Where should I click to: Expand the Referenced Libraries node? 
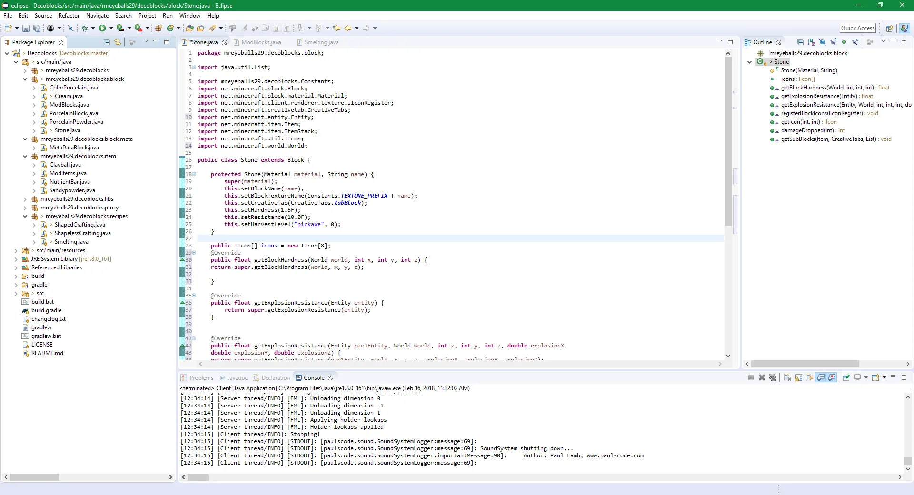pyautogui.click(x=16, y=268)
